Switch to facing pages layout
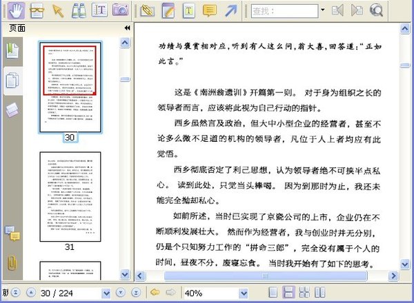Screen dimensions: 414x303 click(319, 293)
